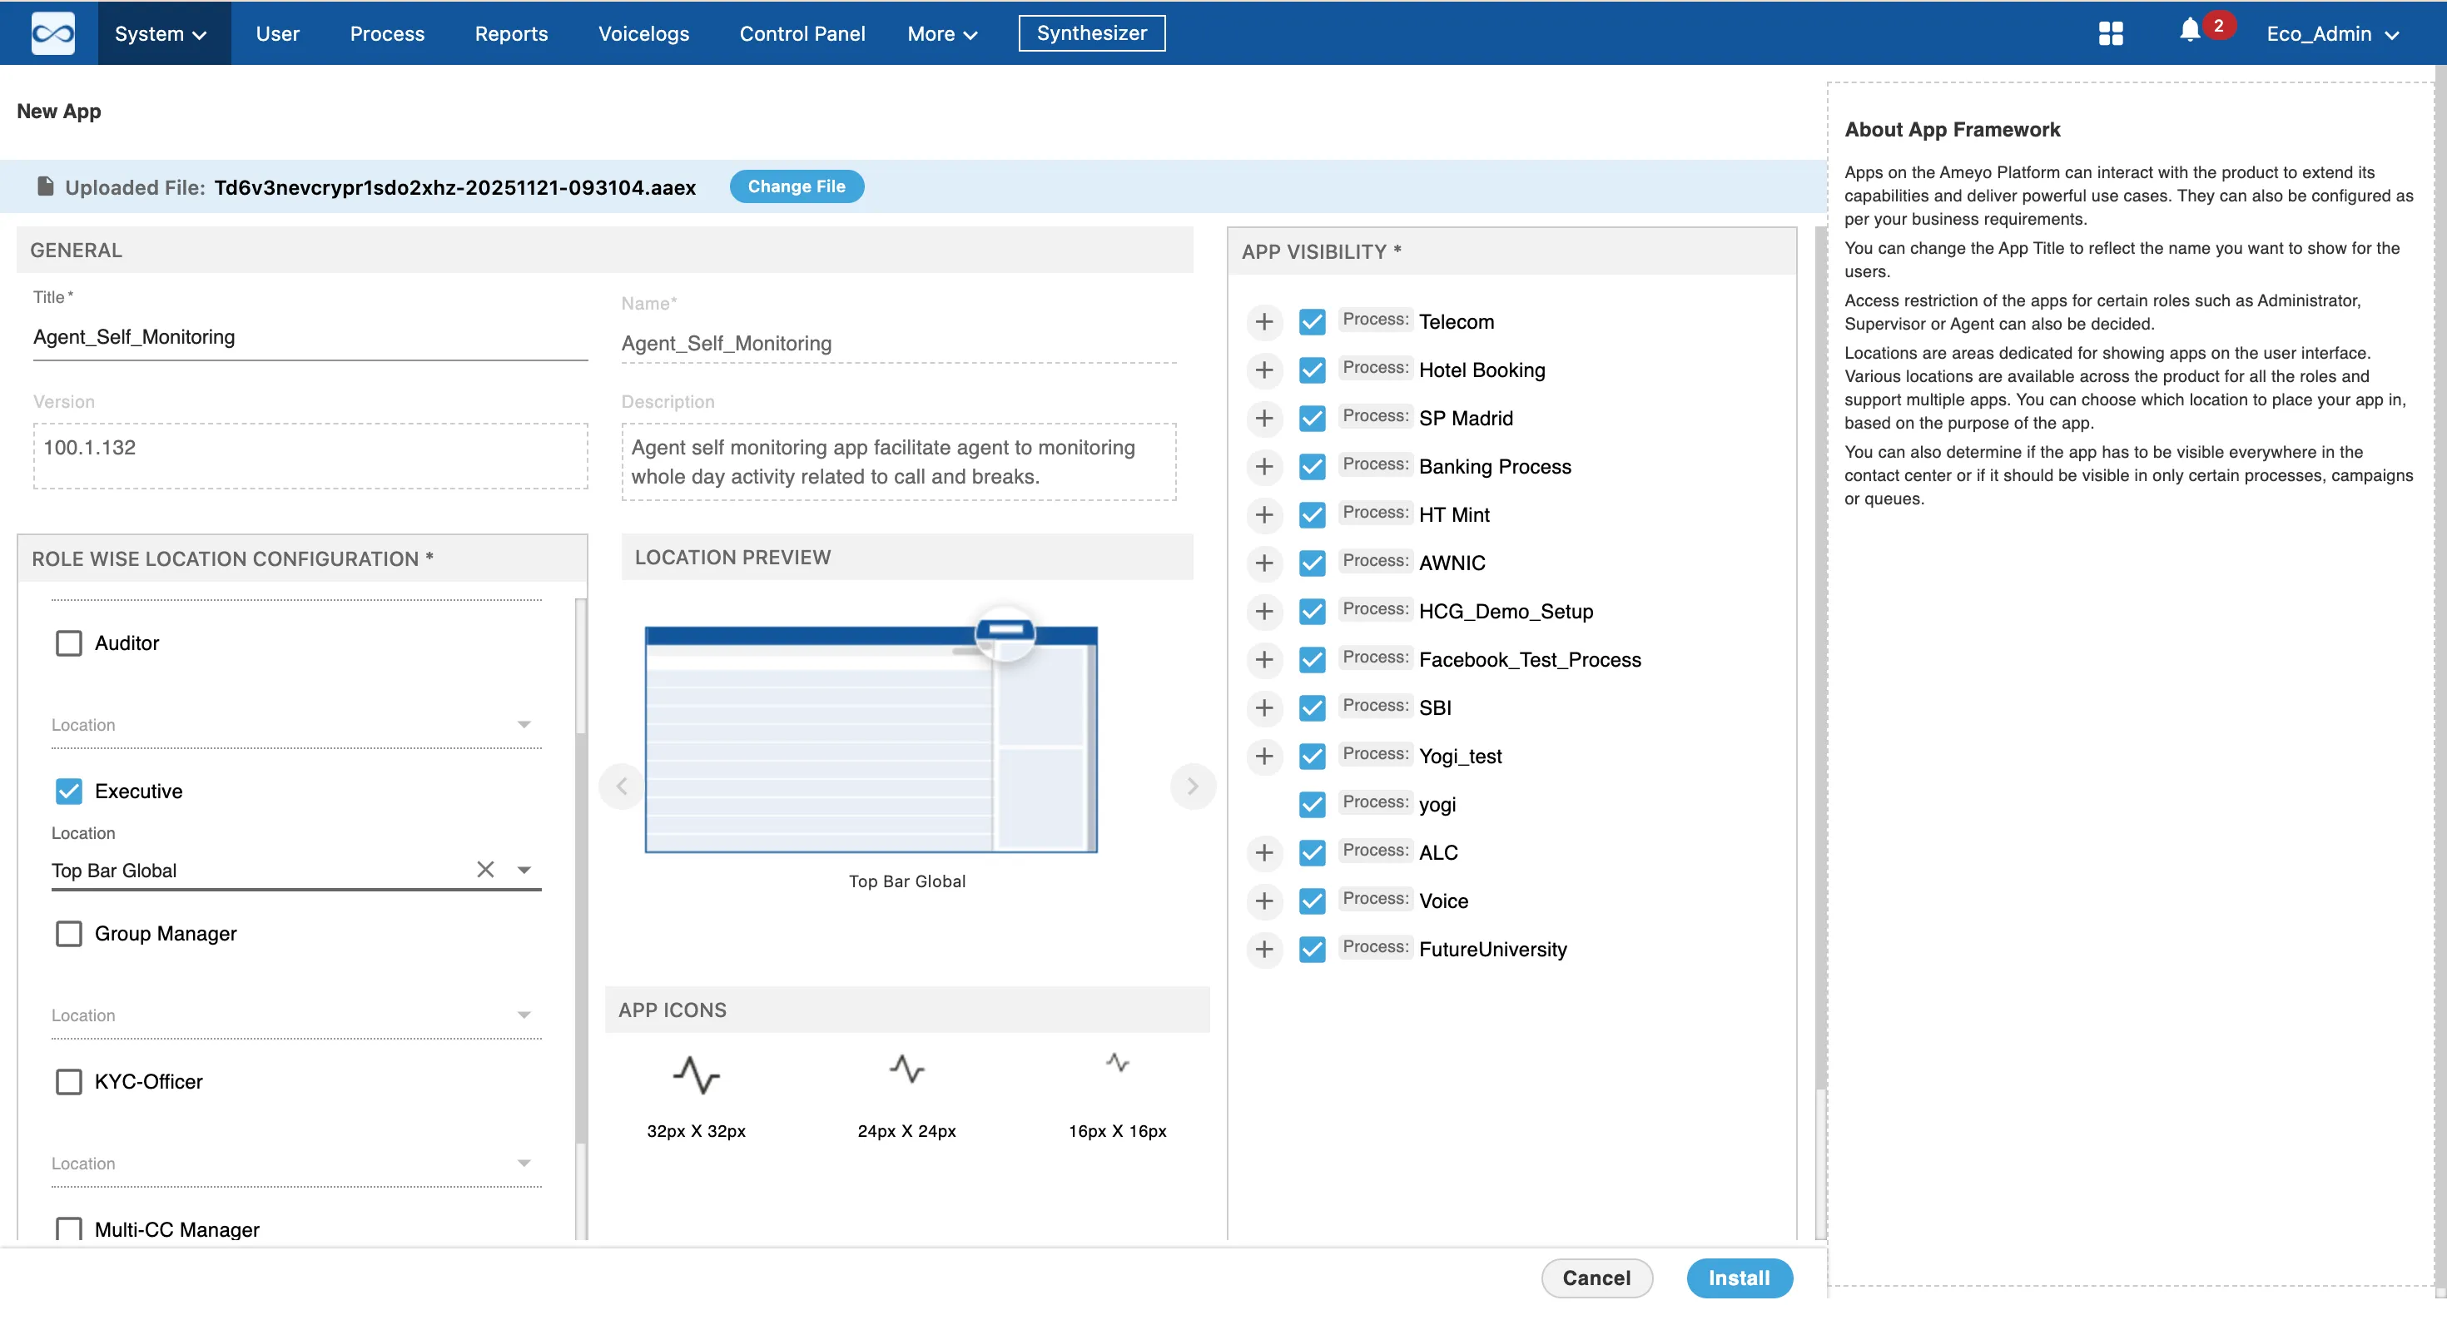Image resolution: width=2447 pixels, height=1335 pixels.
Task: Uncheck the SP Madrid process checkbox
Action: click(x=1312, y=419)
